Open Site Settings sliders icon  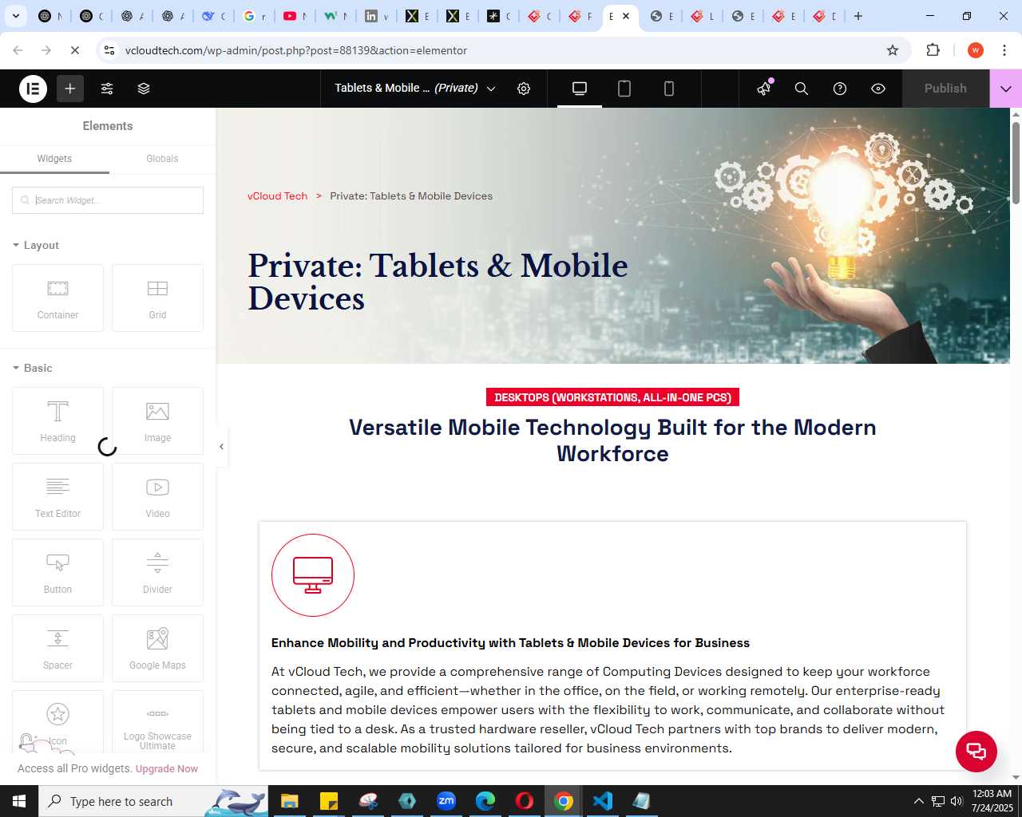click(x=107, y=89)
